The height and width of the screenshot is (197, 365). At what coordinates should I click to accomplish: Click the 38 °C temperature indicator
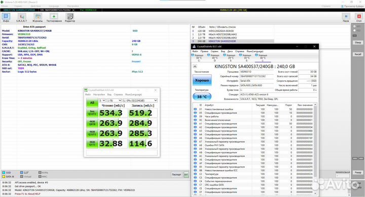click(x=202, y=96)
